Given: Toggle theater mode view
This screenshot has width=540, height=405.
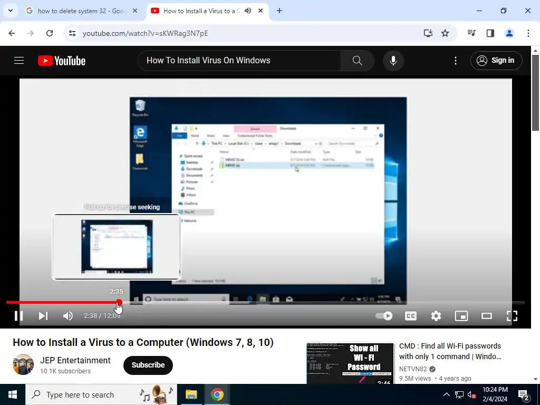Looking at the screenshot, I should click(x=487, y=316).
